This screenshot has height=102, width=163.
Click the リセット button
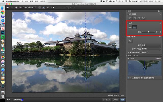(116, 99)
